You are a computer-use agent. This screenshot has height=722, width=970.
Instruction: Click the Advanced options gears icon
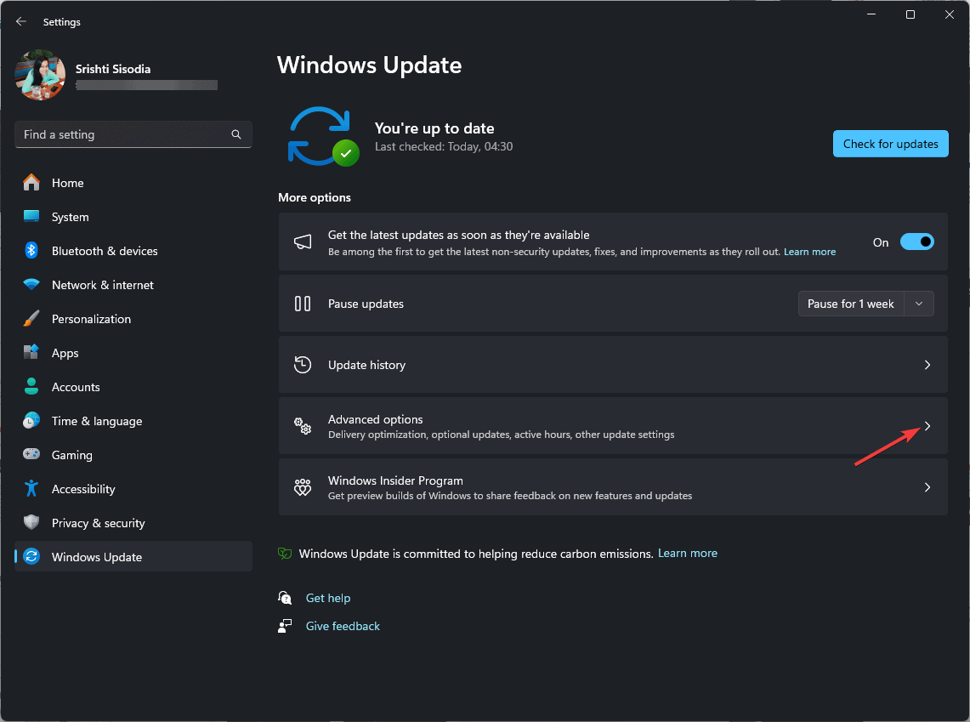tap(303, 426)
